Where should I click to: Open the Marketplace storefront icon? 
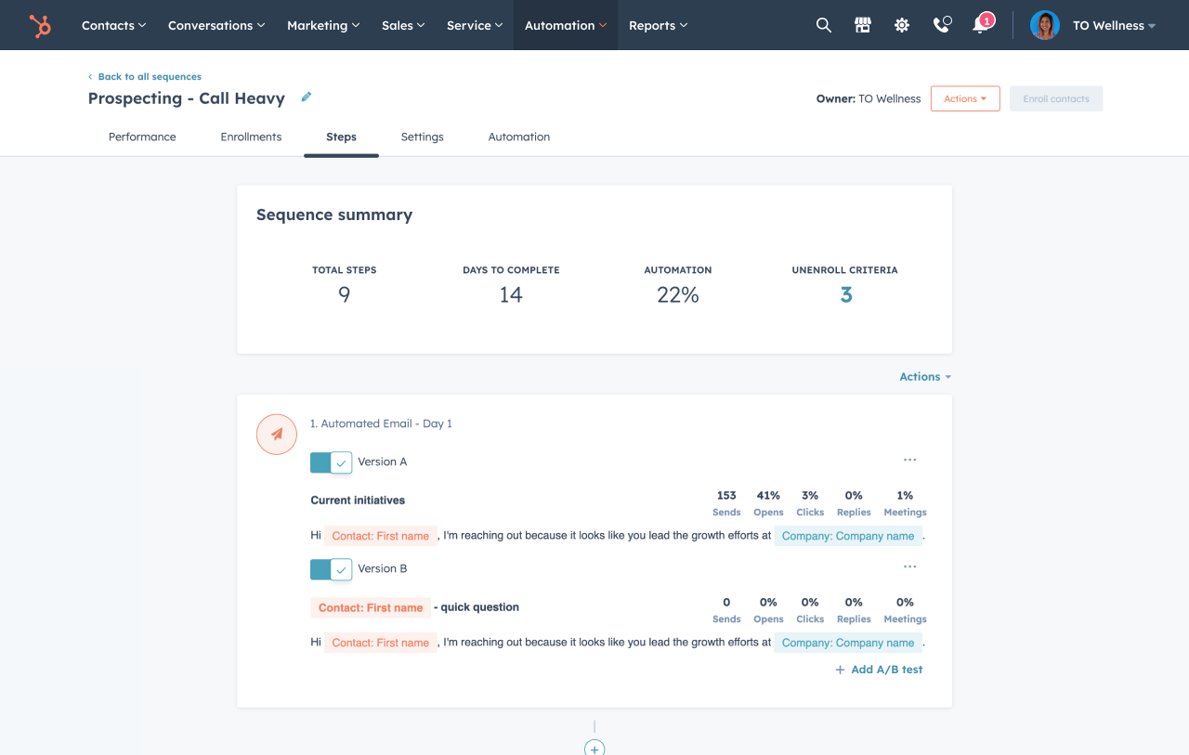coord(863,25)
